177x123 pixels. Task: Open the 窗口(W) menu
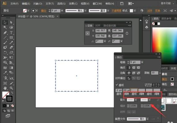pos(97,4)
